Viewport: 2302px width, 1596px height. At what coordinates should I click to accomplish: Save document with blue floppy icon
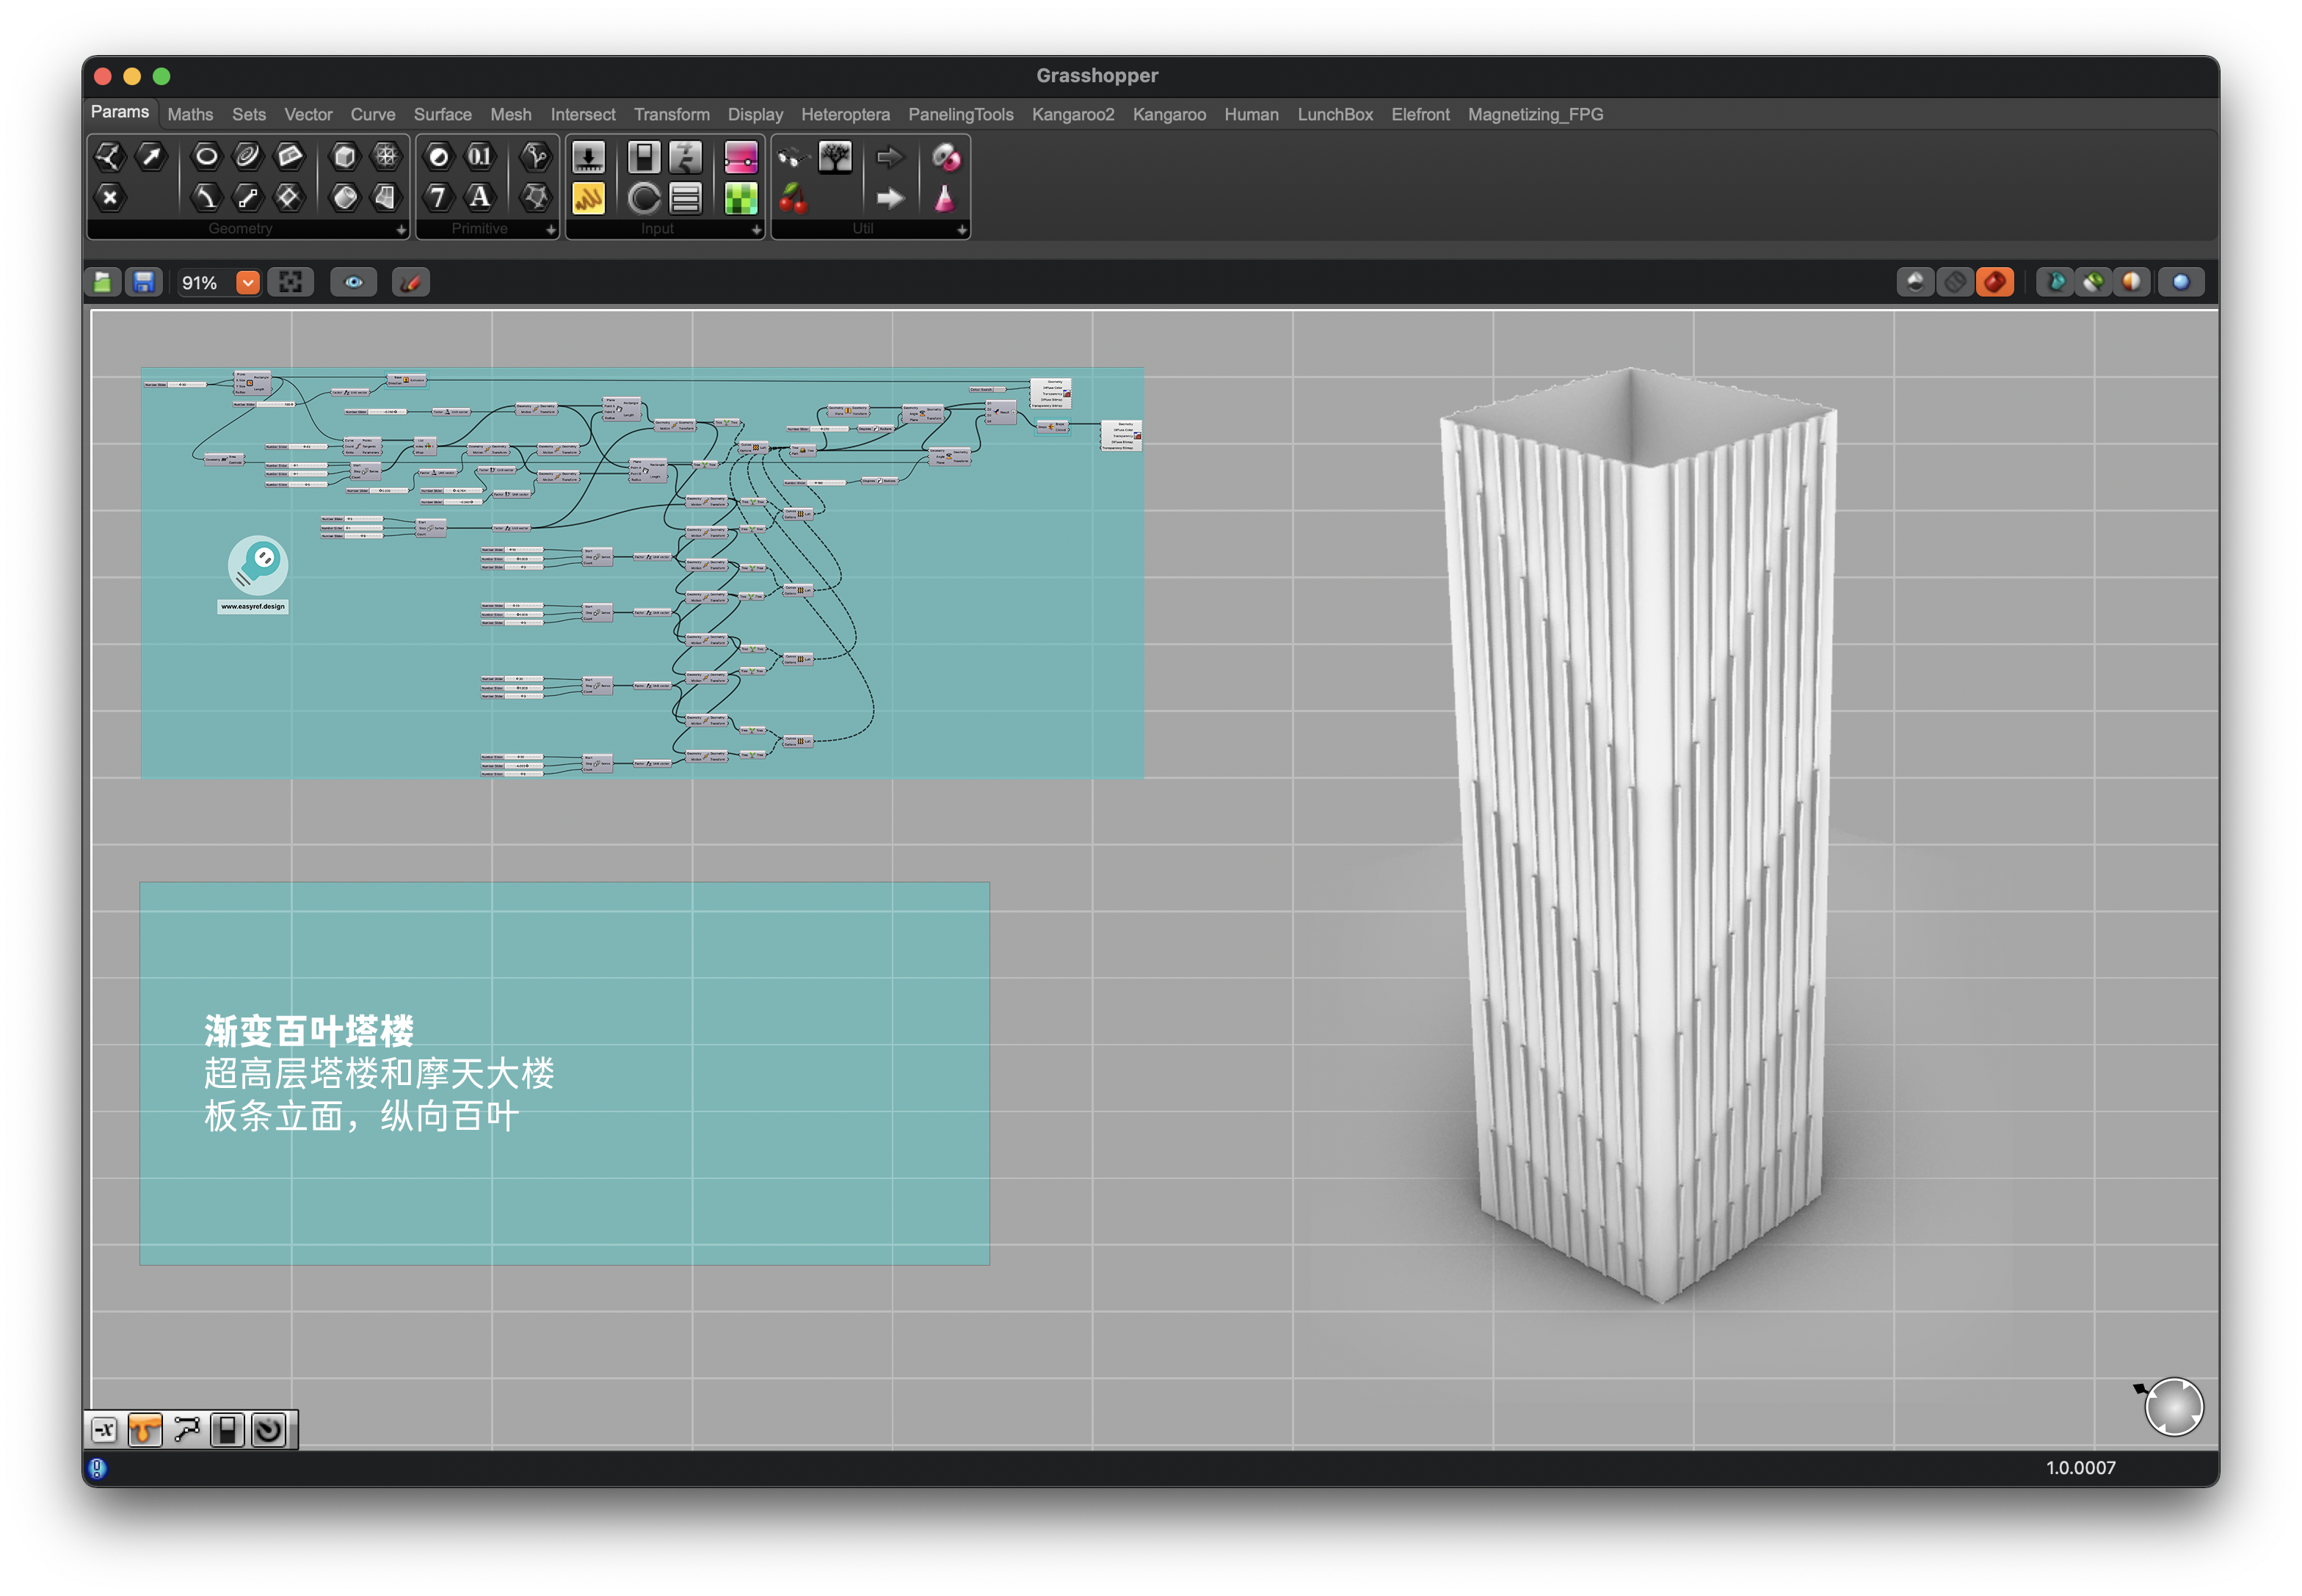pyautogui.click(x=144, y=283)
